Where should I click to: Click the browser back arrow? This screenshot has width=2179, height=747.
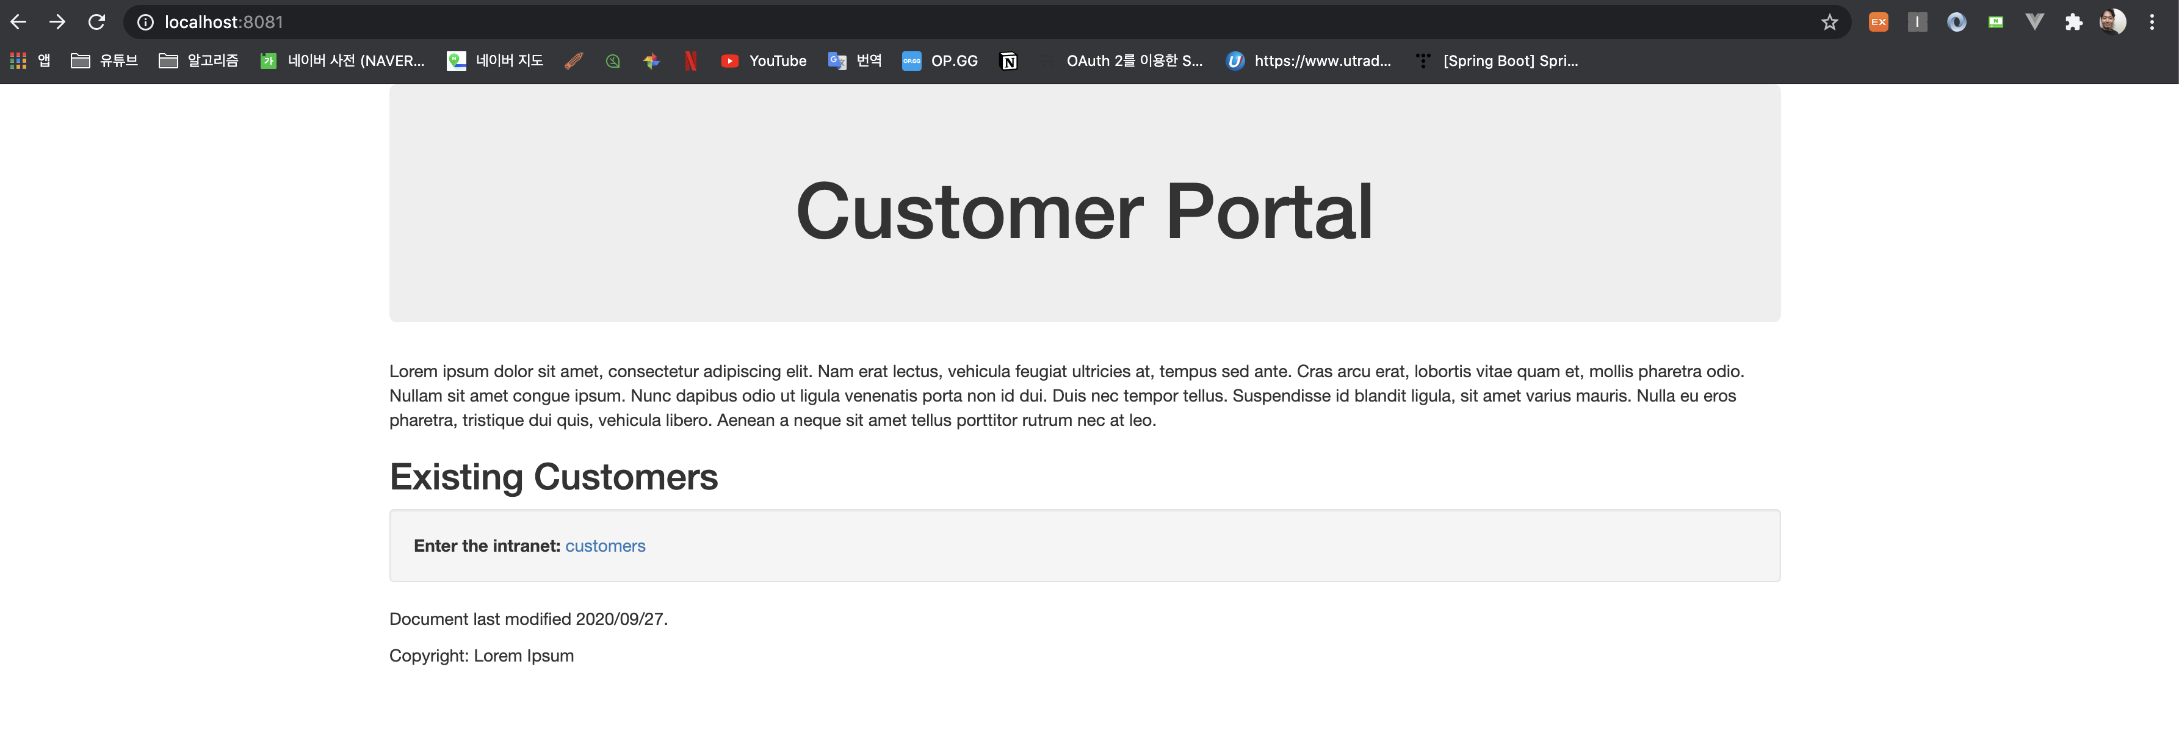[x=18, y=22]
